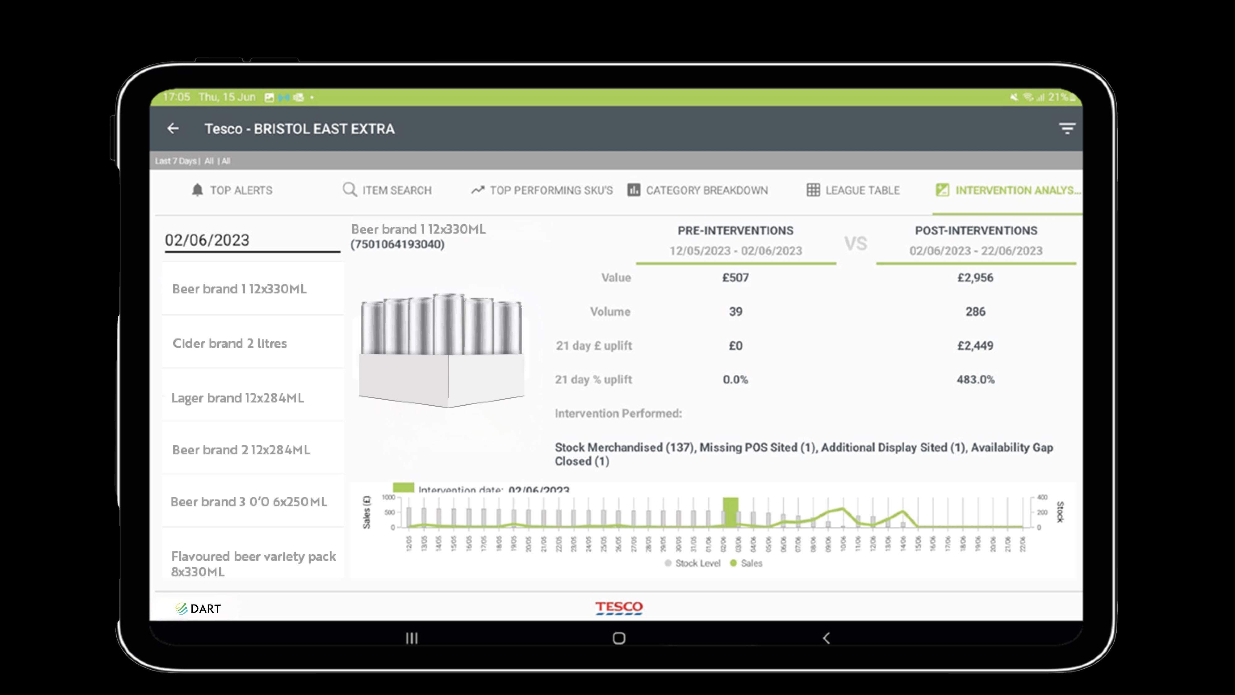
Task: Expand the Last 7 Days filter
Action: (176, 161)
